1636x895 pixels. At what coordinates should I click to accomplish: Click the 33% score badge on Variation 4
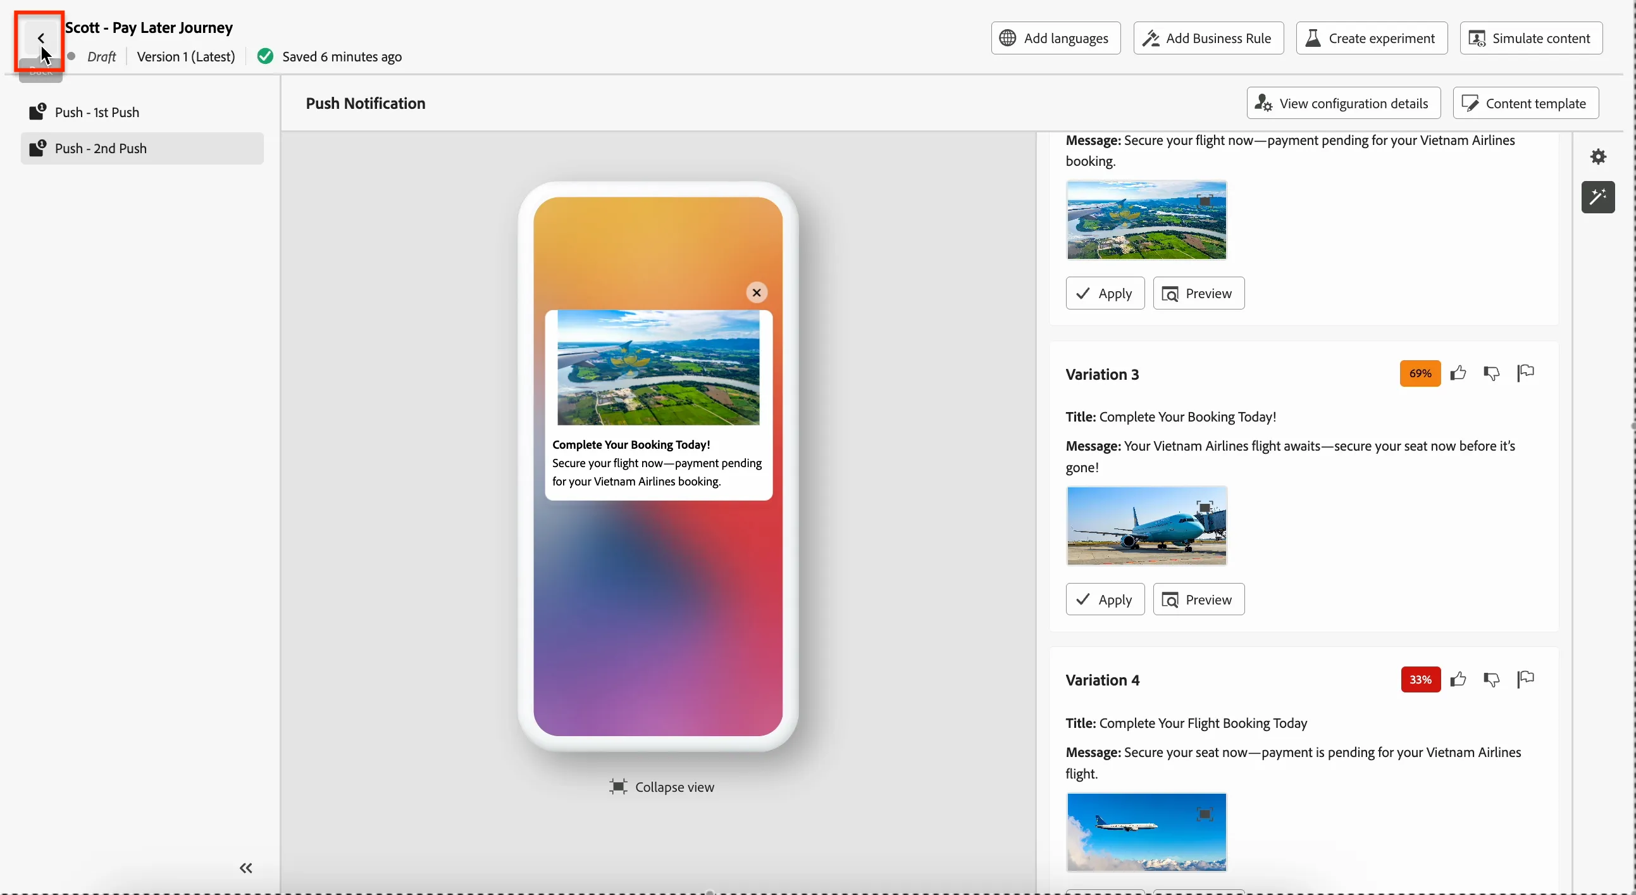click(1421, 680)
